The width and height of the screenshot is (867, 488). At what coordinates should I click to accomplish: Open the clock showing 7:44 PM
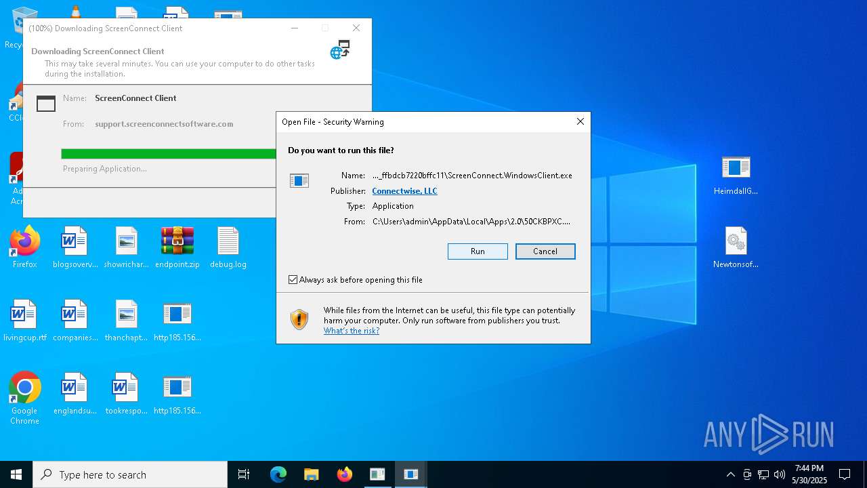[809, 474]
